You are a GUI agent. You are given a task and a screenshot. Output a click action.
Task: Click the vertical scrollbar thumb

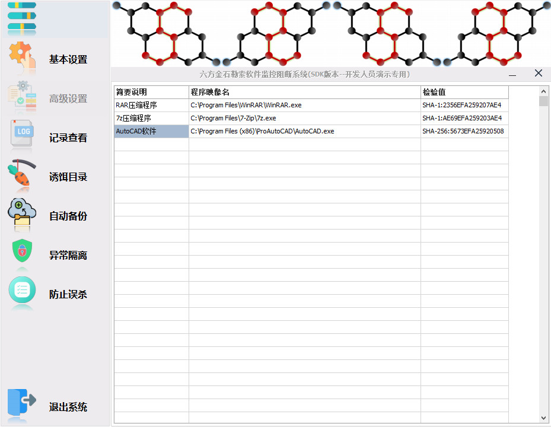(544, 101)
